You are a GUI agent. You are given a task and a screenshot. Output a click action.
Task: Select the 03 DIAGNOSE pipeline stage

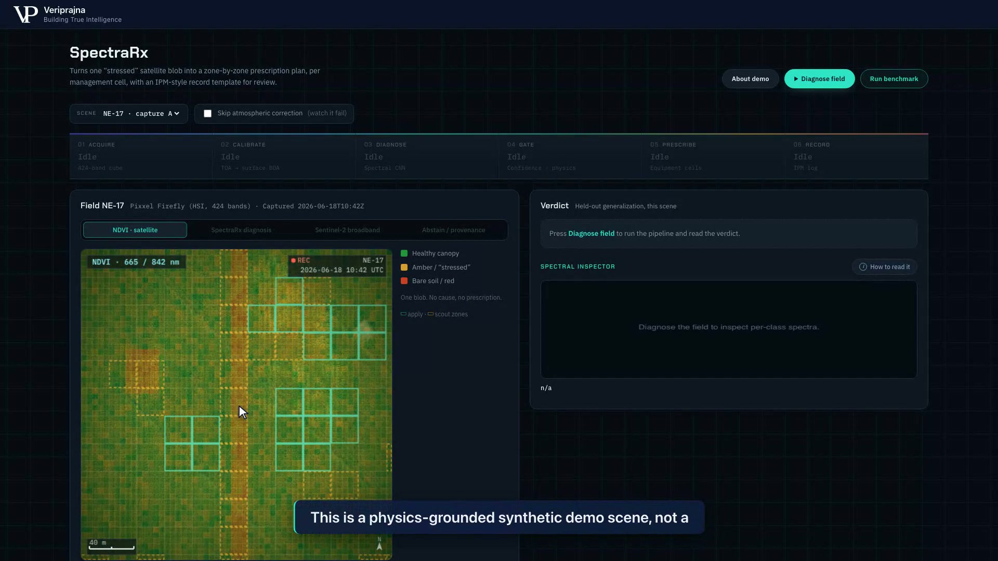click(x=427, y=156)
